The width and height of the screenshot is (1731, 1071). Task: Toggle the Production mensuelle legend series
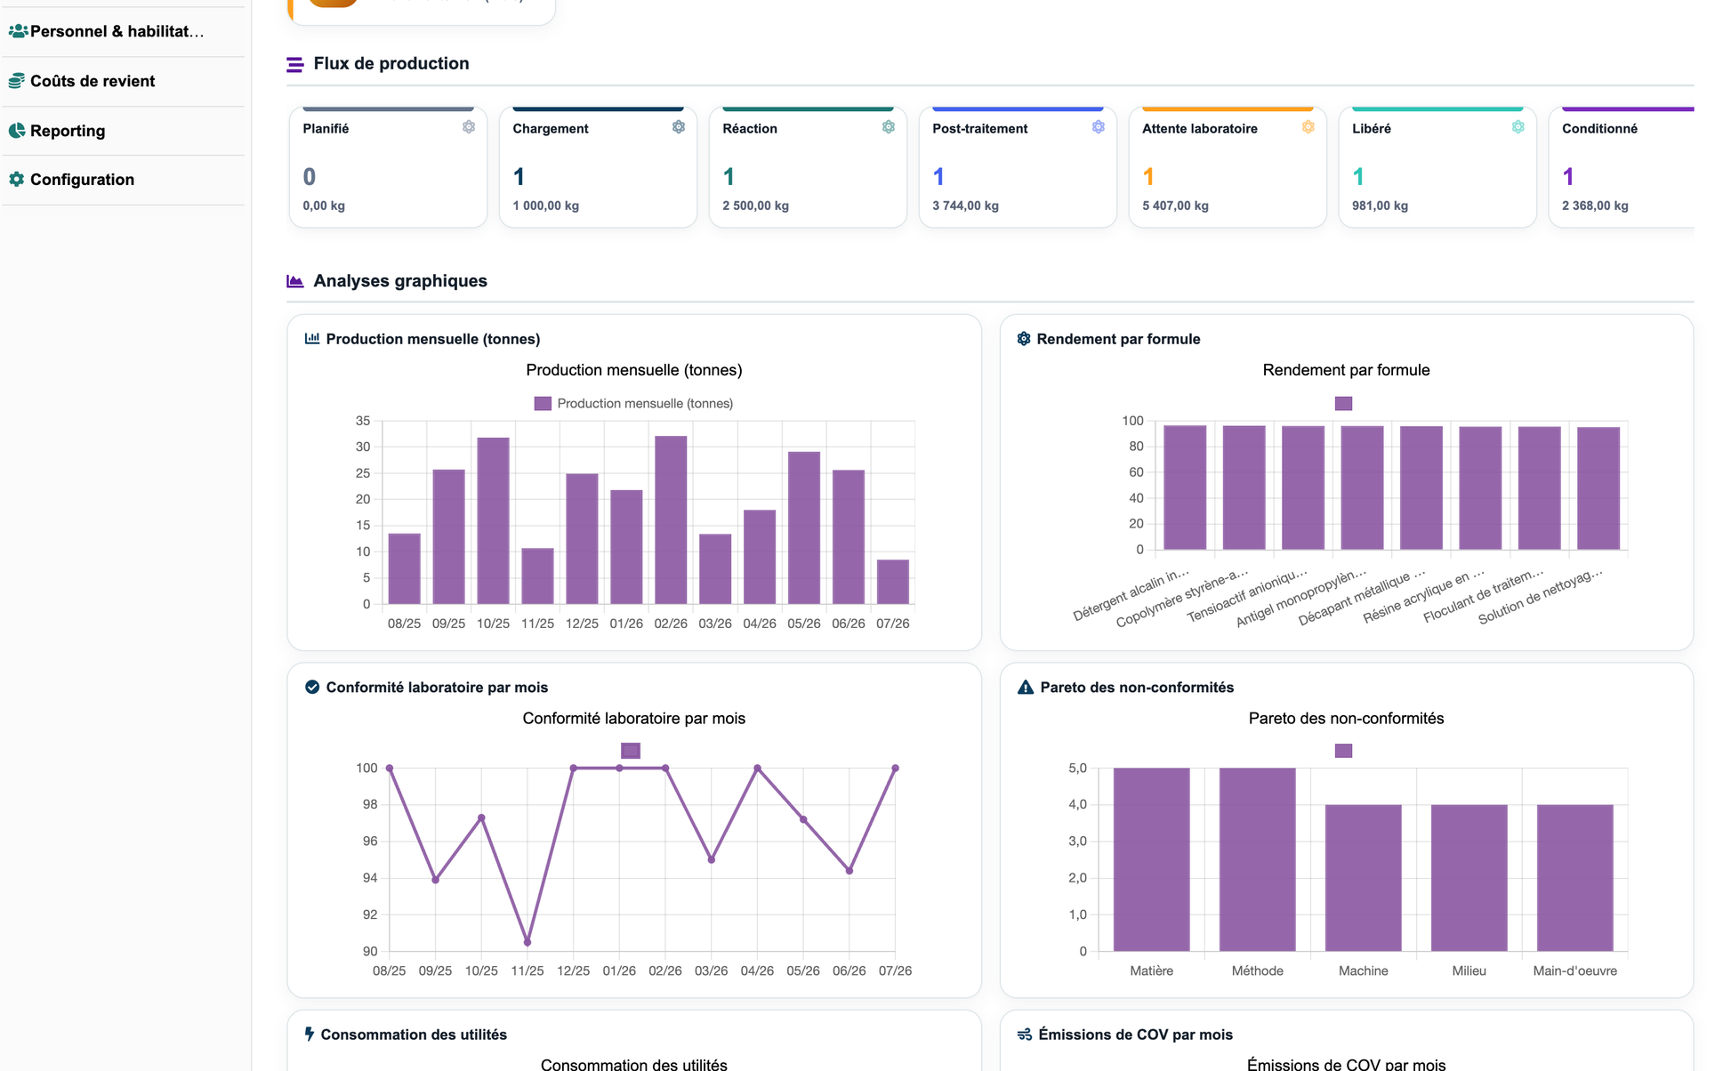coord(633,404)
